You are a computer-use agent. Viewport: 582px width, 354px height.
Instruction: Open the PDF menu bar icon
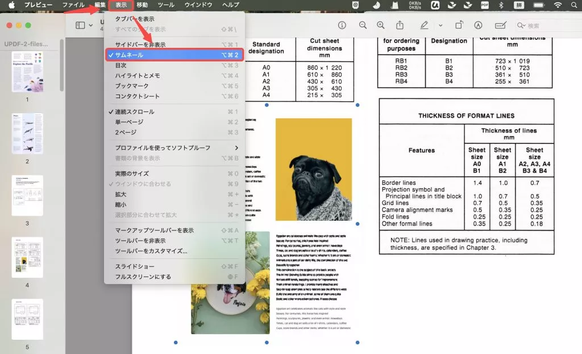pyautogui.click(x=484, y=5)
